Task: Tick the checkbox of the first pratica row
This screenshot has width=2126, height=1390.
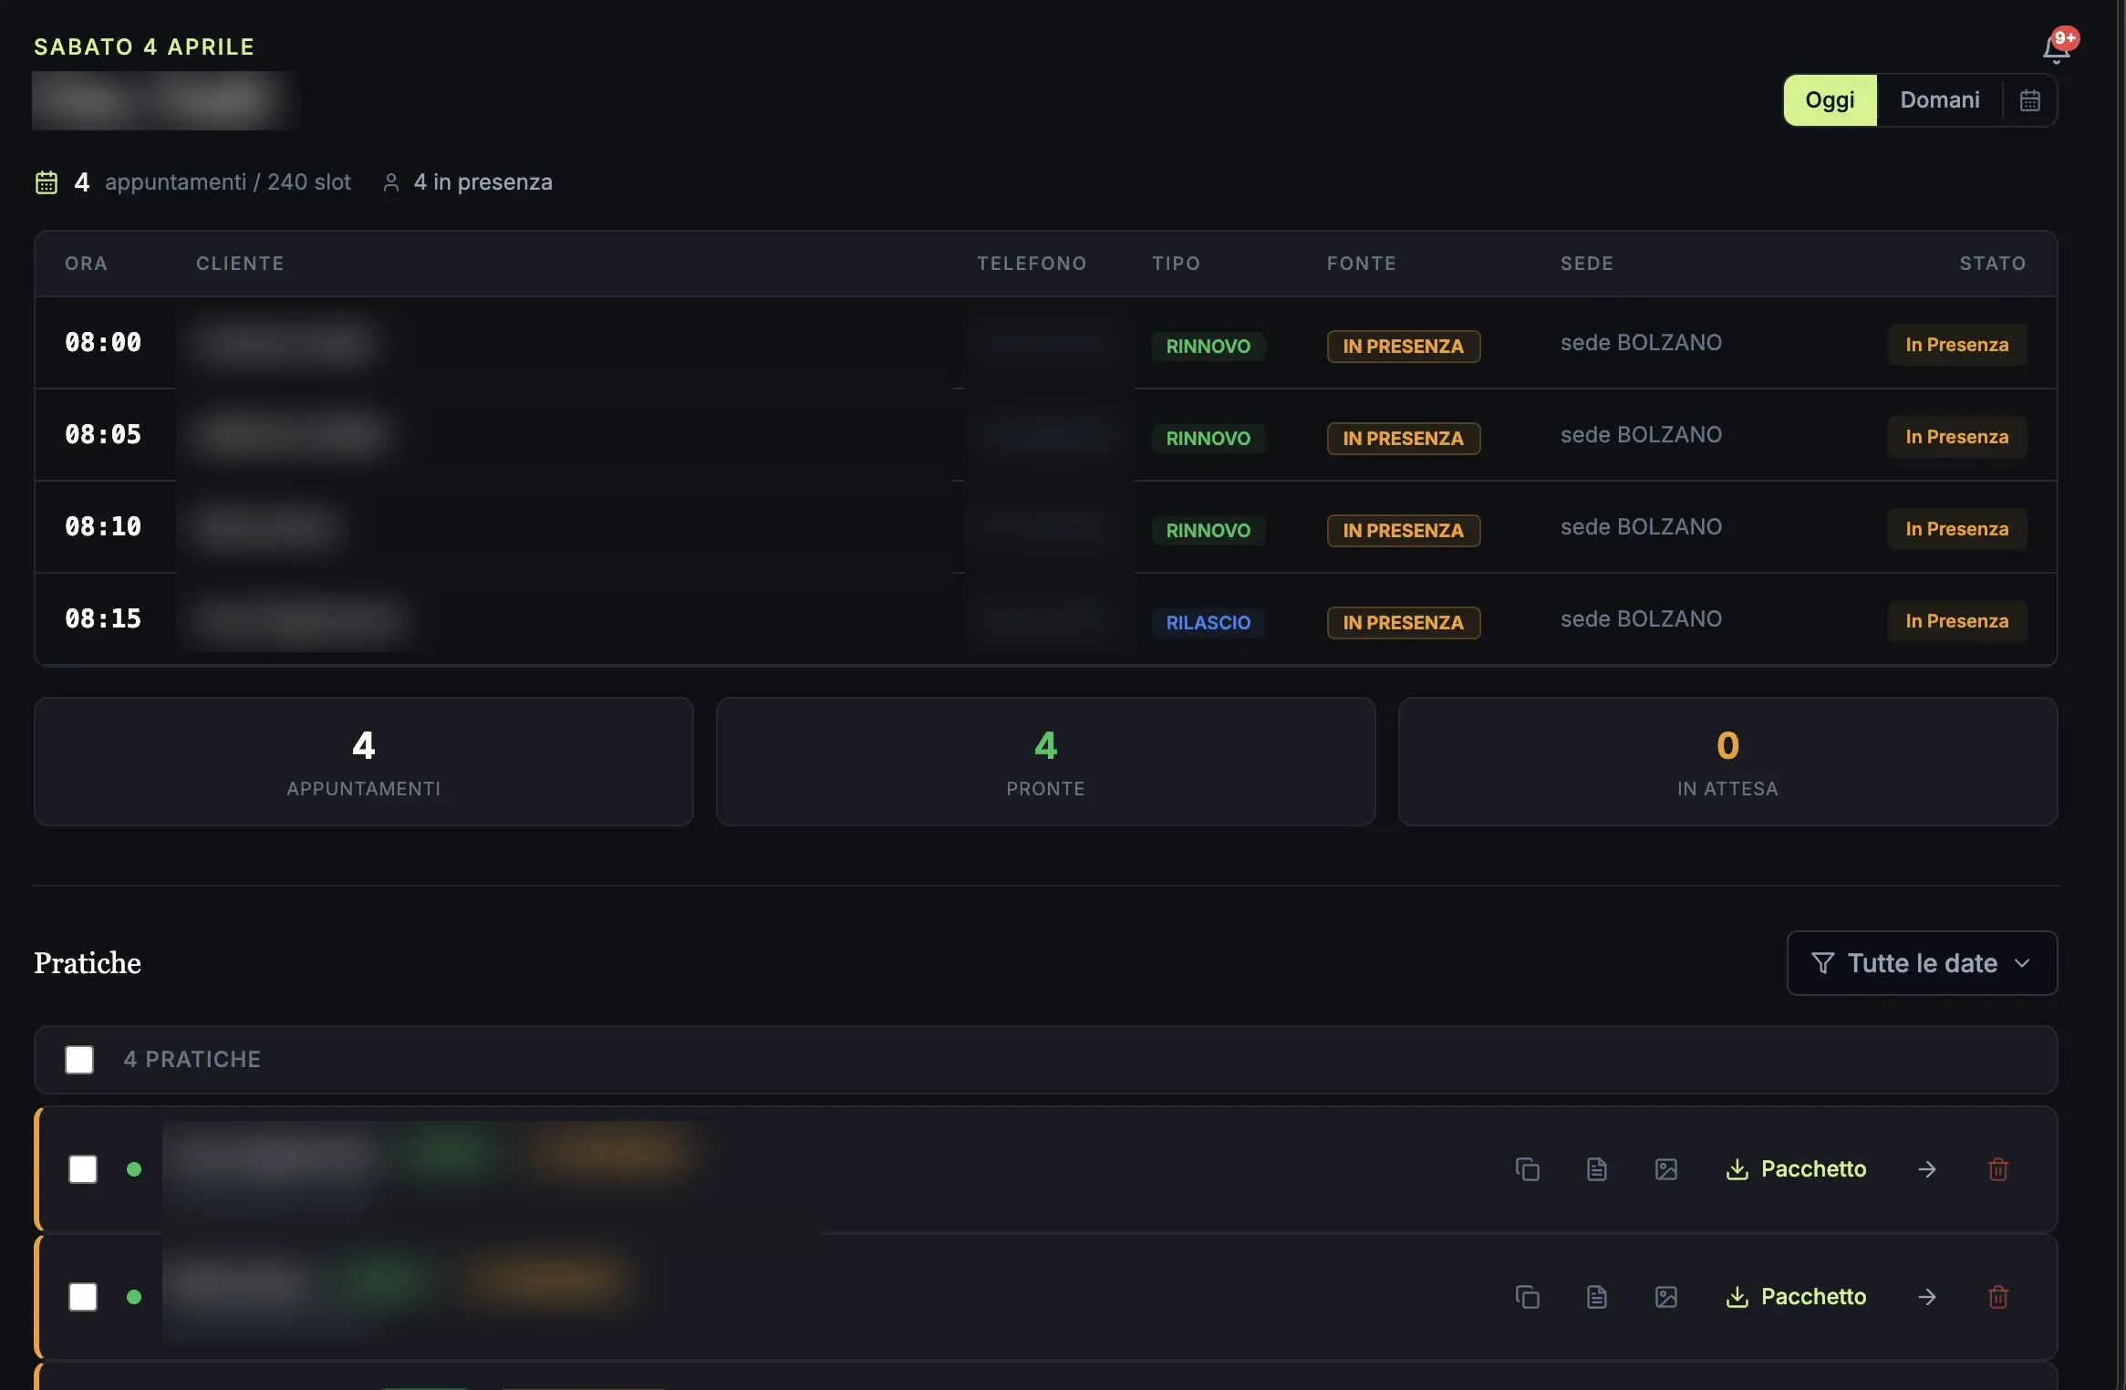Action: tap(83, 1169)
